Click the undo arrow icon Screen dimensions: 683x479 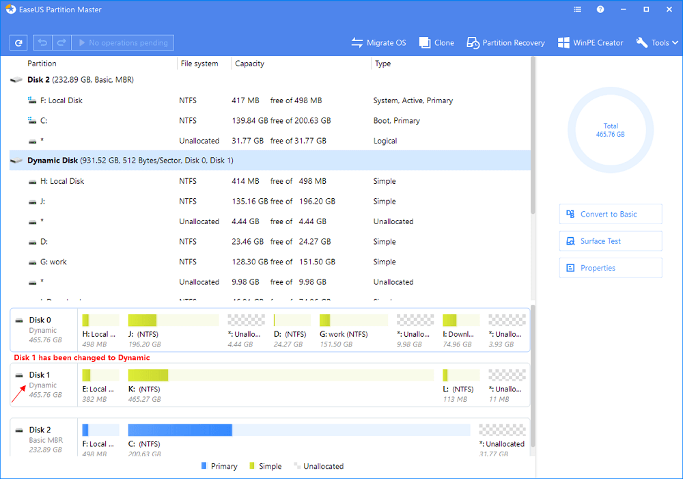pyautogui.click(x=43, y=43)
